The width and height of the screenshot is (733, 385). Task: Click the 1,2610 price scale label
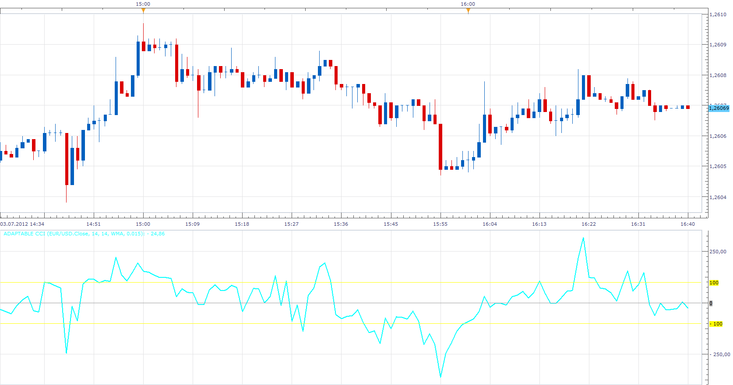[x=718, y=14]
